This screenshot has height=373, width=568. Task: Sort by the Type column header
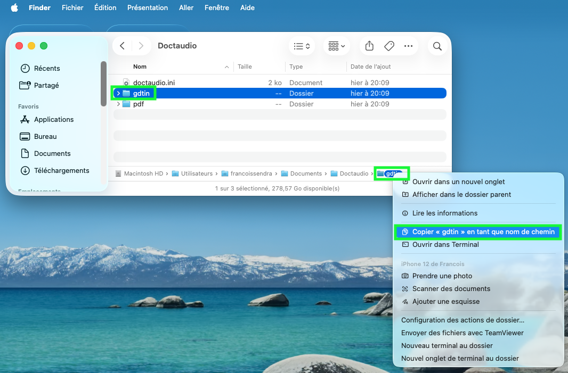tap(296, 67)
